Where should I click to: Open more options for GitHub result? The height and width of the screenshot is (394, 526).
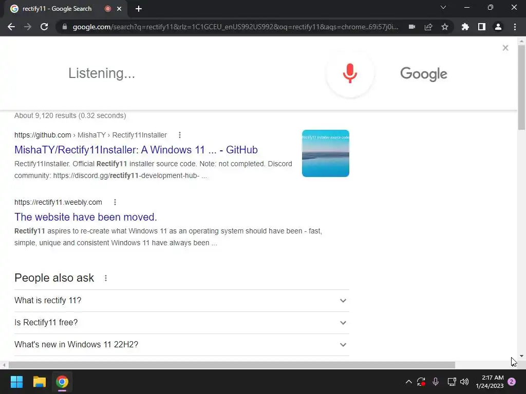point(180,135)
